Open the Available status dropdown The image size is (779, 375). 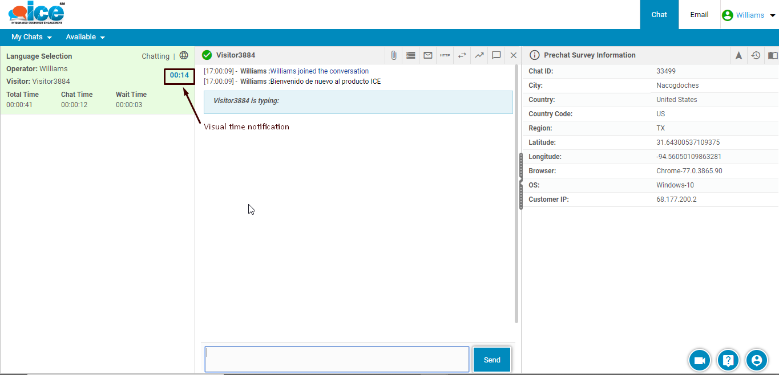(85, 37)
